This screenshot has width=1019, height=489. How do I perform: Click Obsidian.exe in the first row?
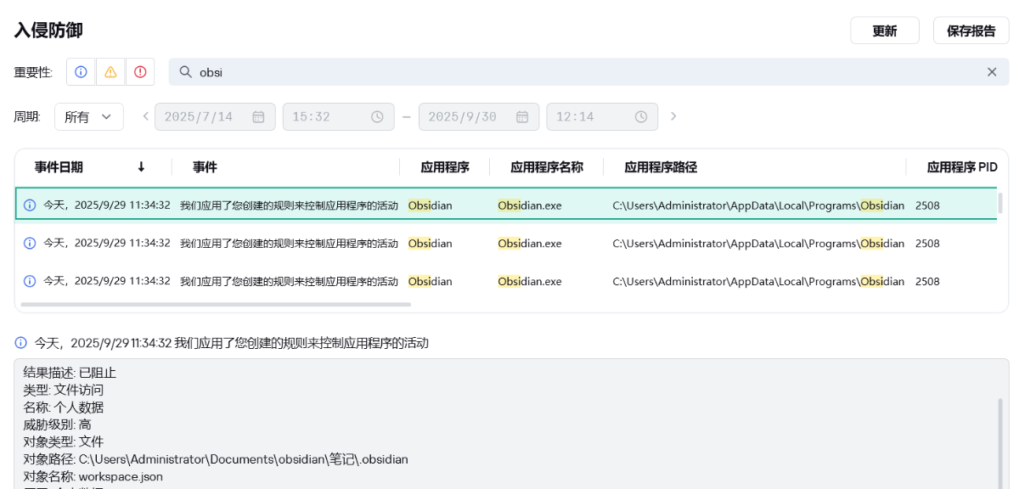point(530,205)
